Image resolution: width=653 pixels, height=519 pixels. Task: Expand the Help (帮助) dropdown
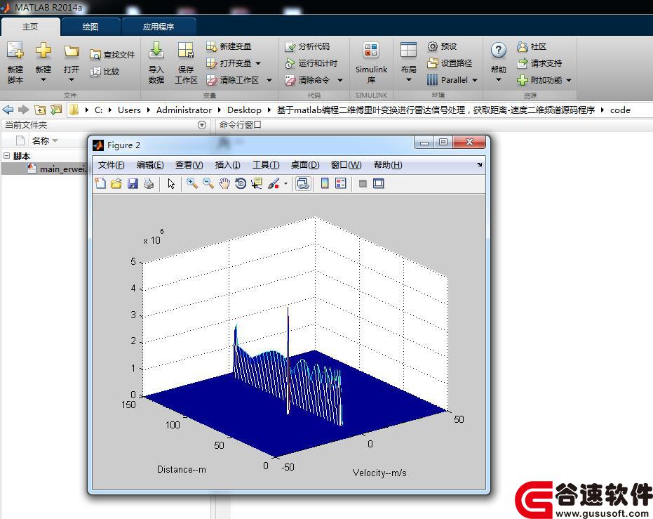tap(499, 79)
